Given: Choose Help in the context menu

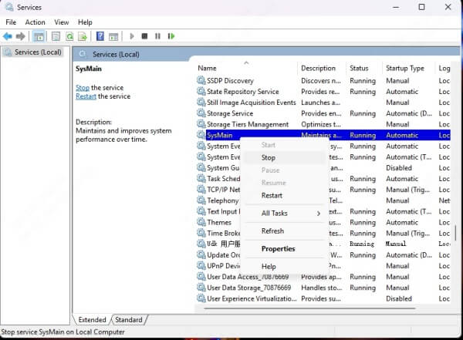Looking at the screenshot, I should (x=285, y=267).
